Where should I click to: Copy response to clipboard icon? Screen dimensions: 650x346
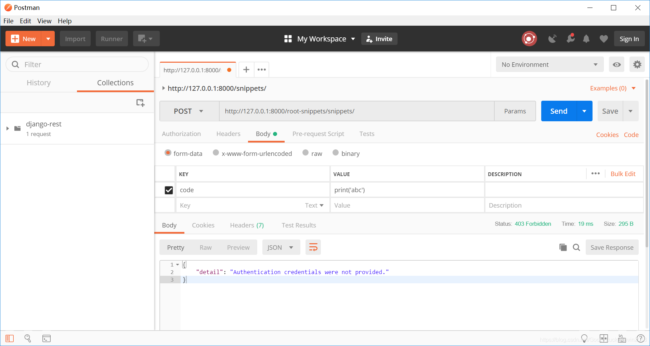point(563,247)
